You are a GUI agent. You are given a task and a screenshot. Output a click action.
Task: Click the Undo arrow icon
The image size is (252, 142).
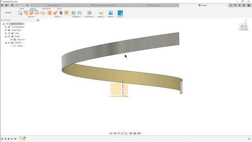tap(17, 5)
